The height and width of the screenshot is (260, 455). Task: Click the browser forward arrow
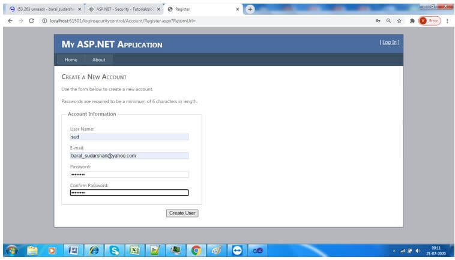[x=21, y=21]
